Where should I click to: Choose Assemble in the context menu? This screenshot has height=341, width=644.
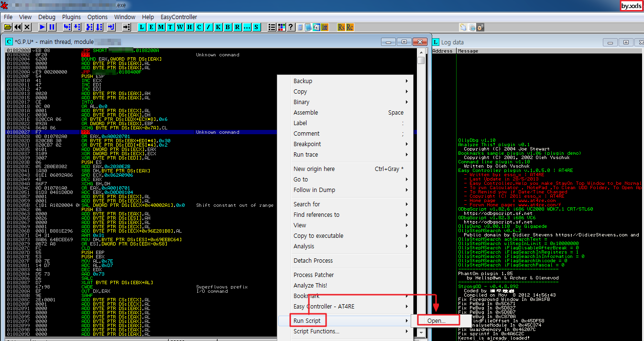point(345,113)
